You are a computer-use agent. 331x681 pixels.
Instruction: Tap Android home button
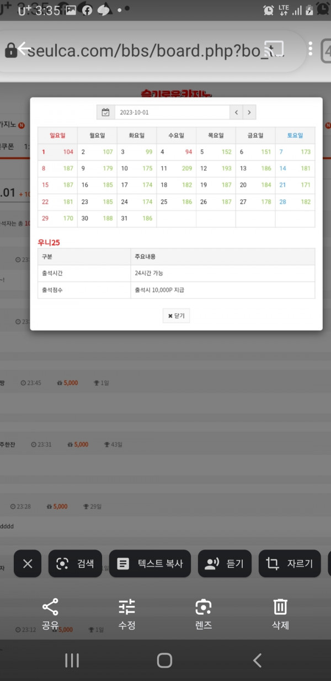pyautogui.click(x=165, y=660)
